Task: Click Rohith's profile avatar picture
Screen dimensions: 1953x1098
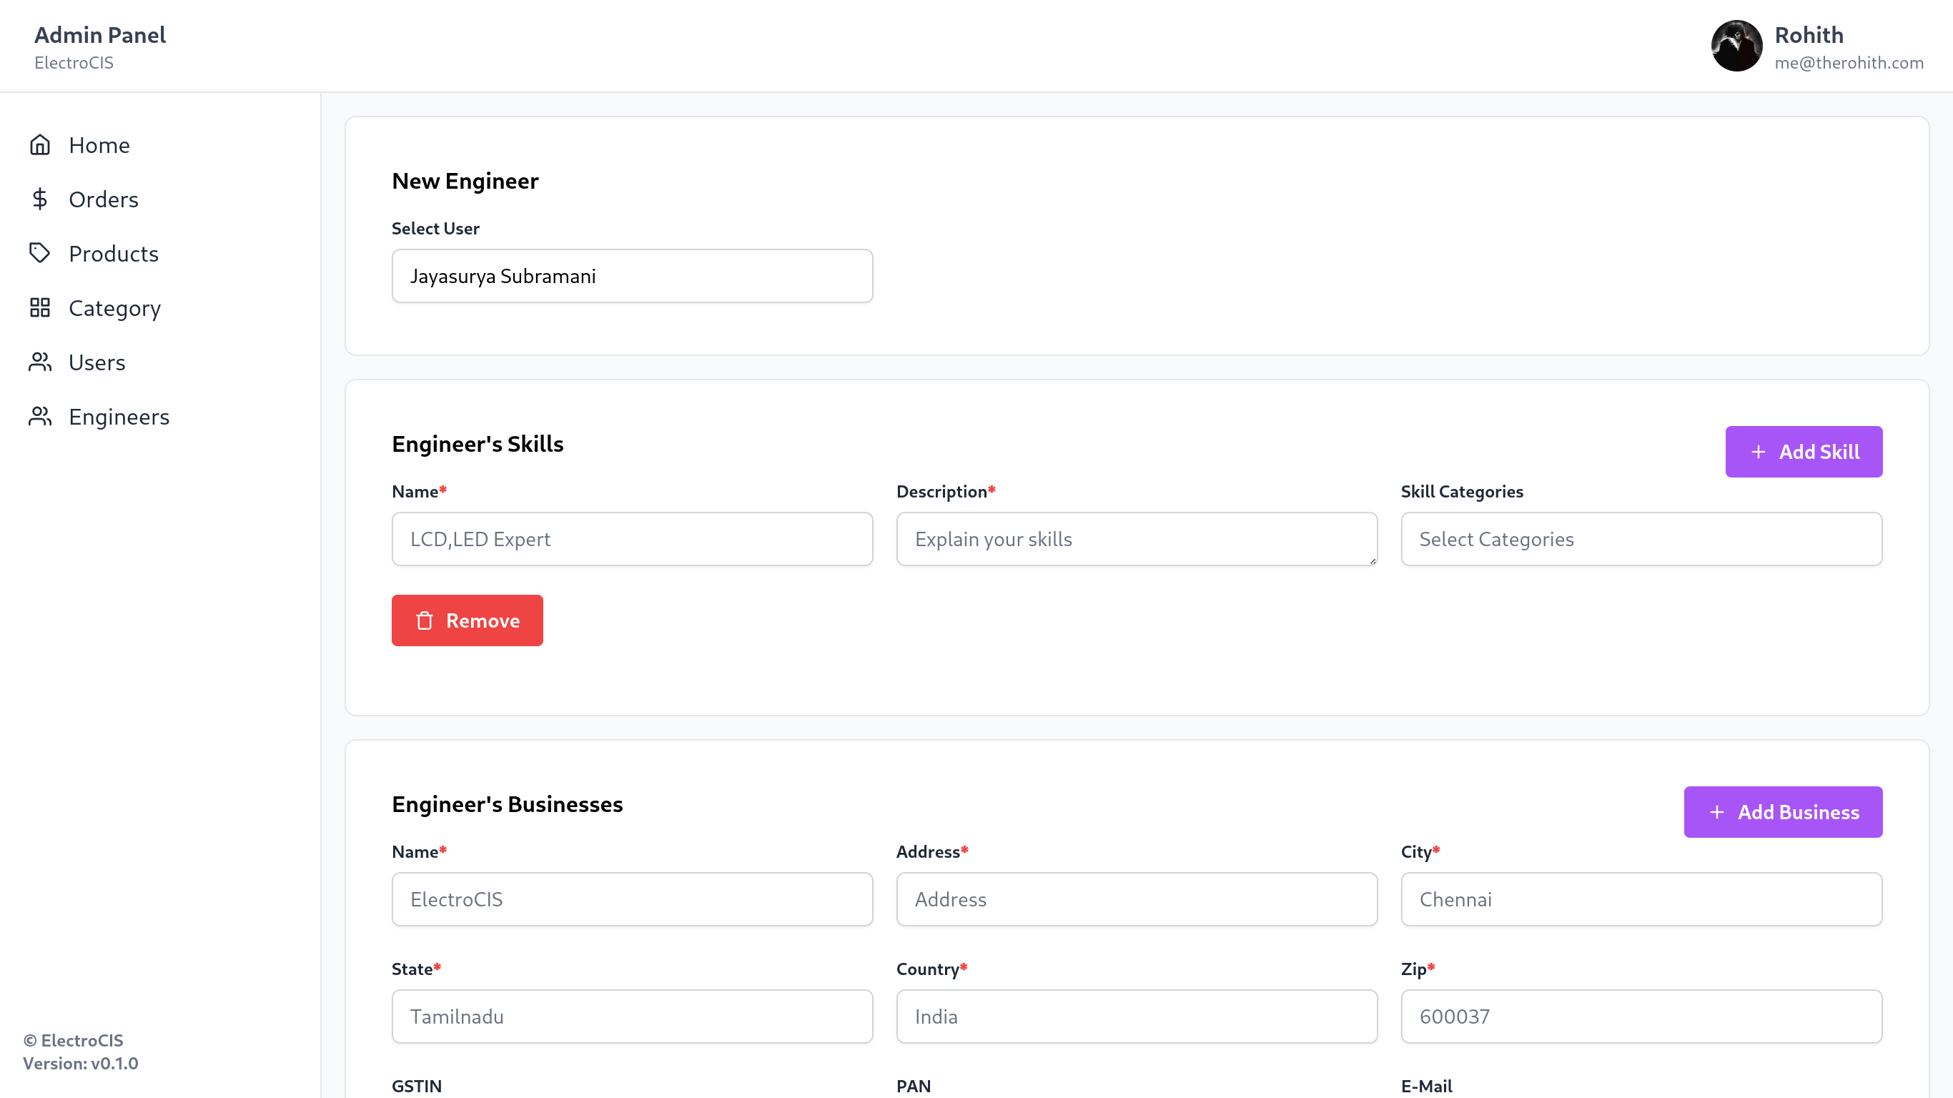Action: coord(1736,46)
